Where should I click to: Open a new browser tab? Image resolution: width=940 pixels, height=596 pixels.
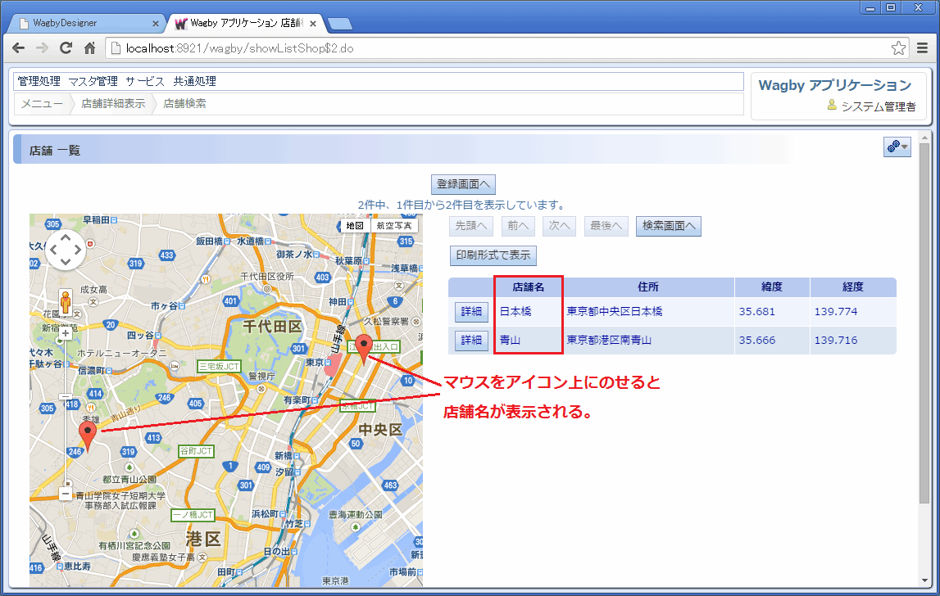pos(340,24)
